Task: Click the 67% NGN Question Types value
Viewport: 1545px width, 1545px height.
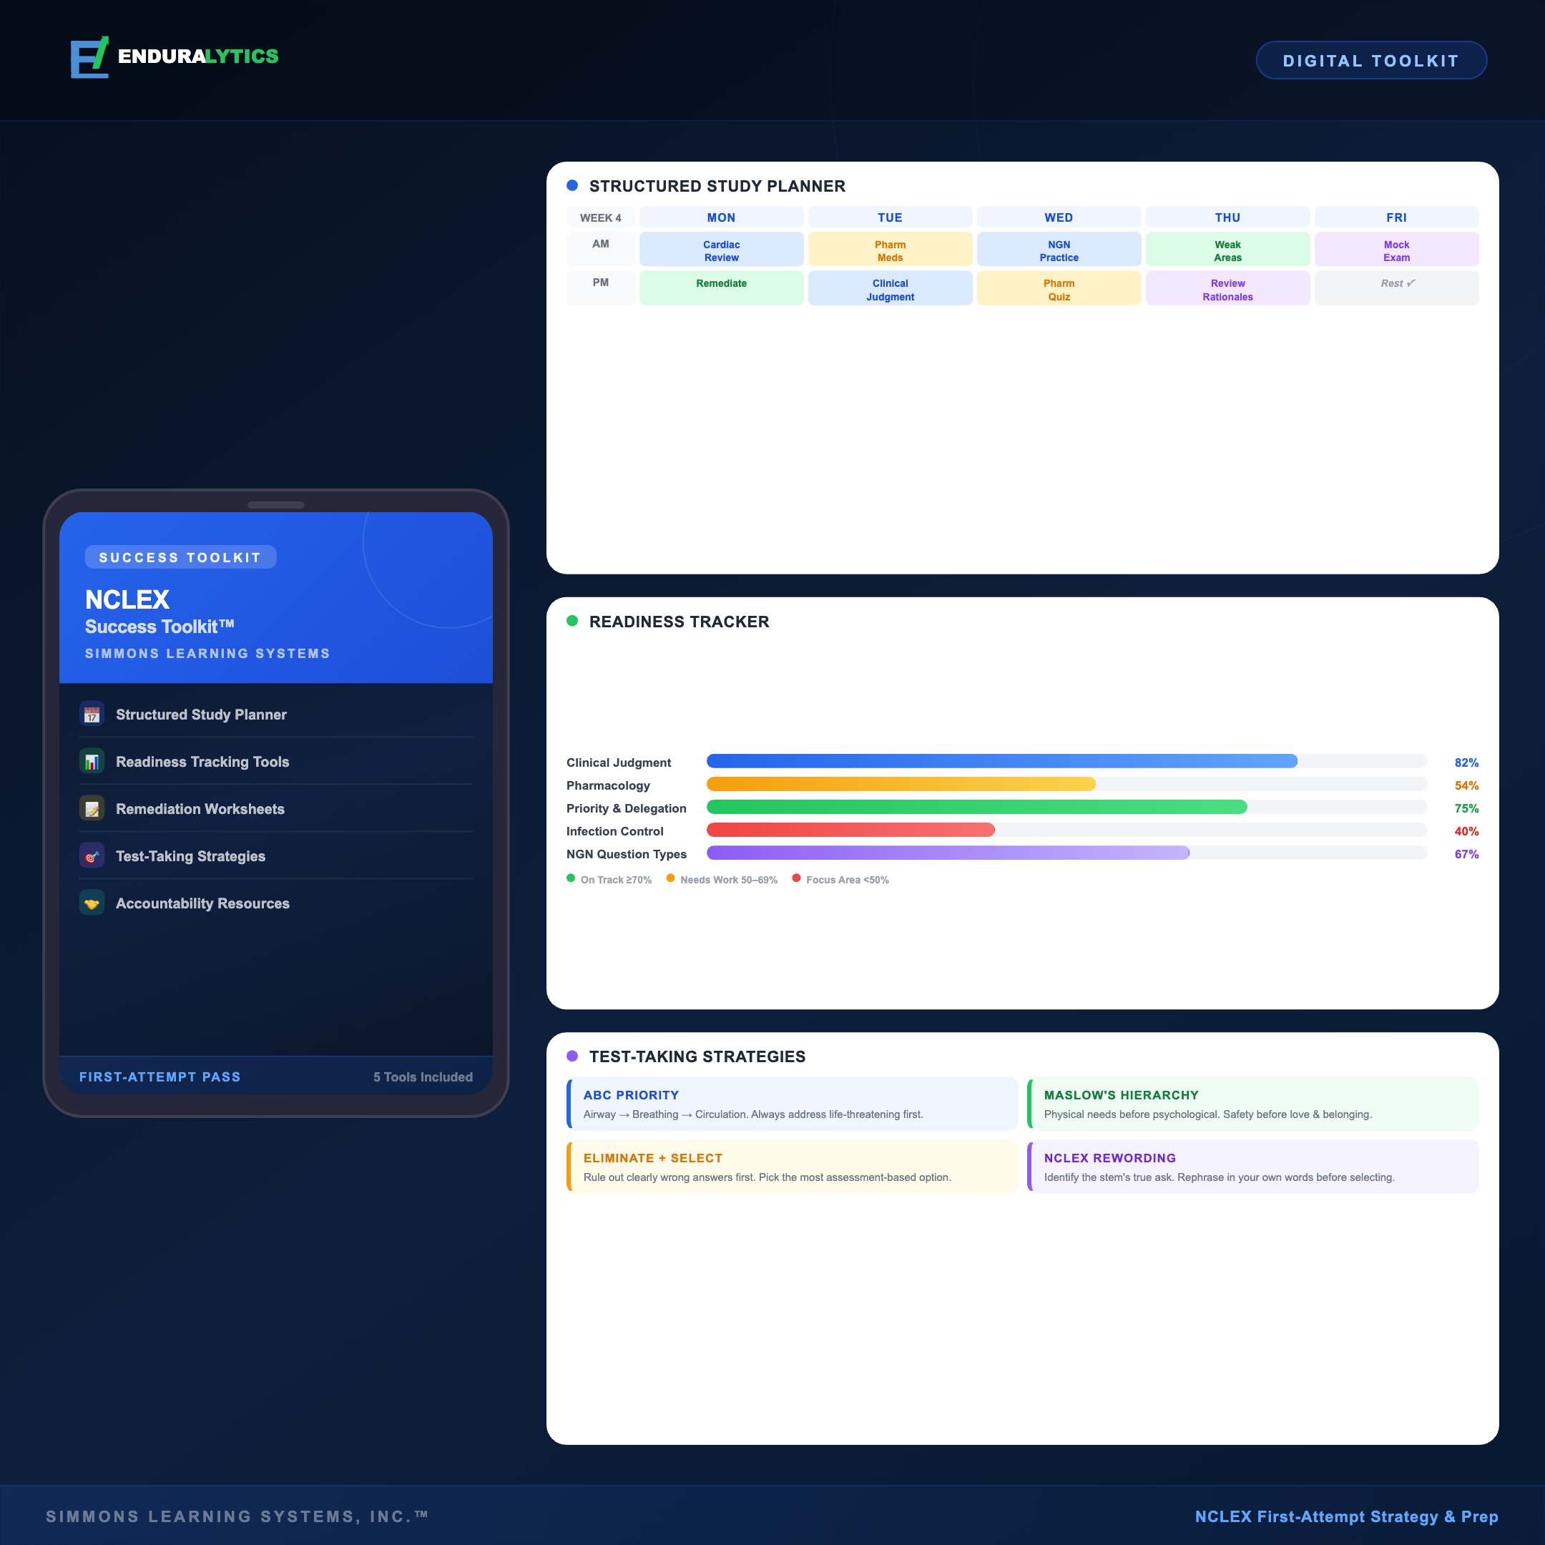Action: click(1466, 854)
